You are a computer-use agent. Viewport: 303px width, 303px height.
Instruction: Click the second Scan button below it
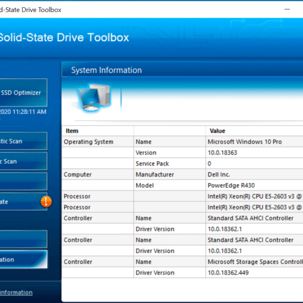click(23, 162)
